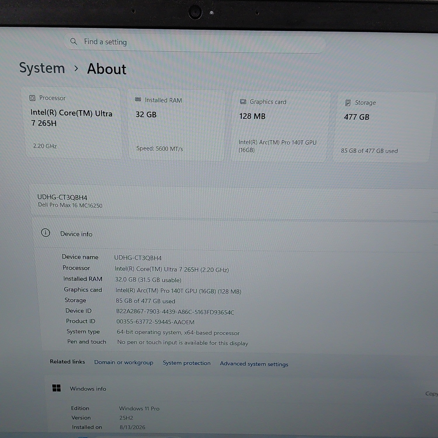The width and height of the screenshot is (438, 438).
Task: Click the Graphics card monitor icon
Action: [243, 102]
